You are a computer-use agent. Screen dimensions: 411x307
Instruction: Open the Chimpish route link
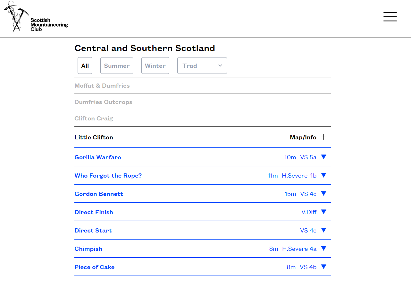point(88,249)
